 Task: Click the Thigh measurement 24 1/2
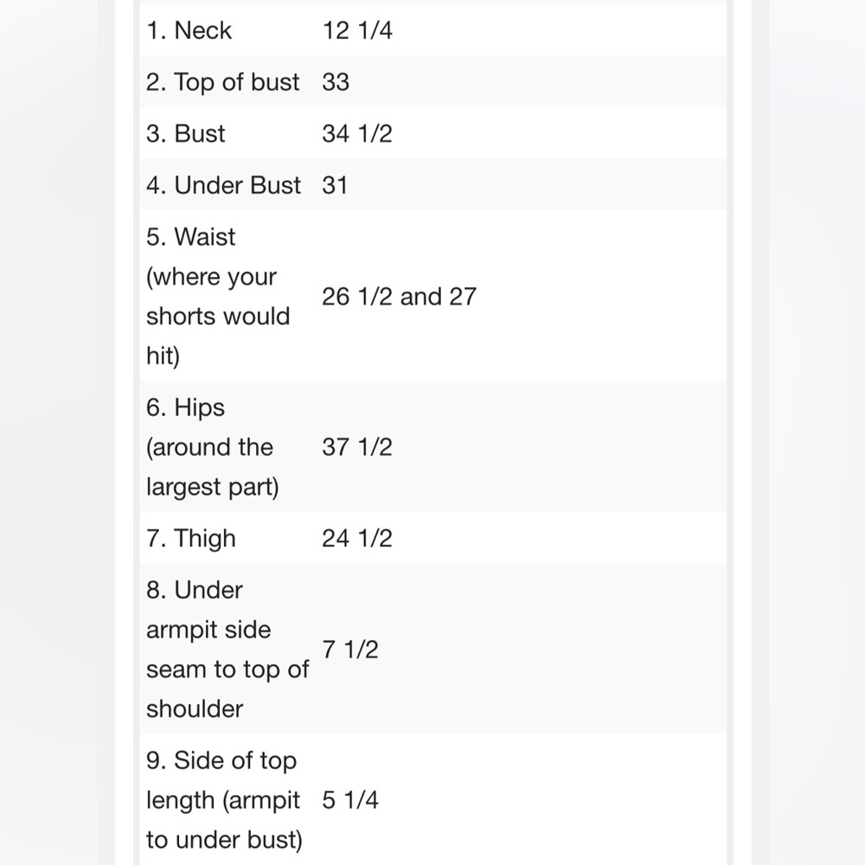click(357, 538)
